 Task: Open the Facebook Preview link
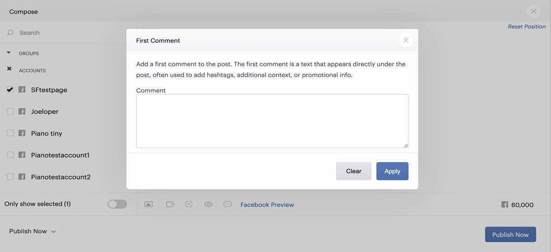(x=267, y=205)
